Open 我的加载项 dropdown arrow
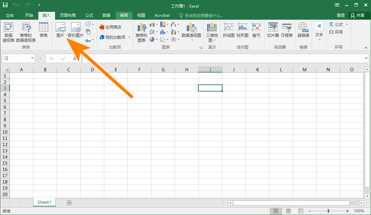The height and width of the screenshot is (215, 371). click(x=129, y=37)
